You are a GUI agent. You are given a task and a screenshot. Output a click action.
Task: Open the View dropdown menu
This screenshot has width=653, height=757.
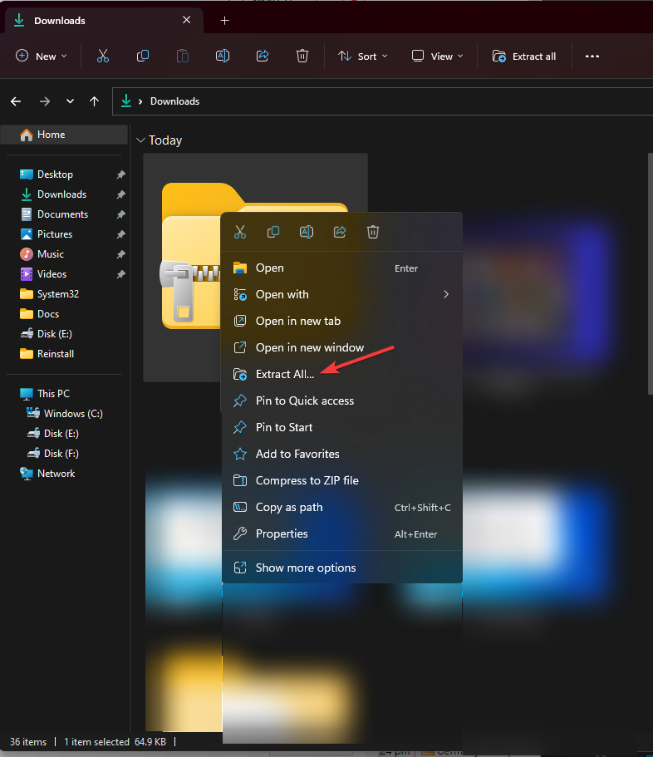tap(437, 56)
